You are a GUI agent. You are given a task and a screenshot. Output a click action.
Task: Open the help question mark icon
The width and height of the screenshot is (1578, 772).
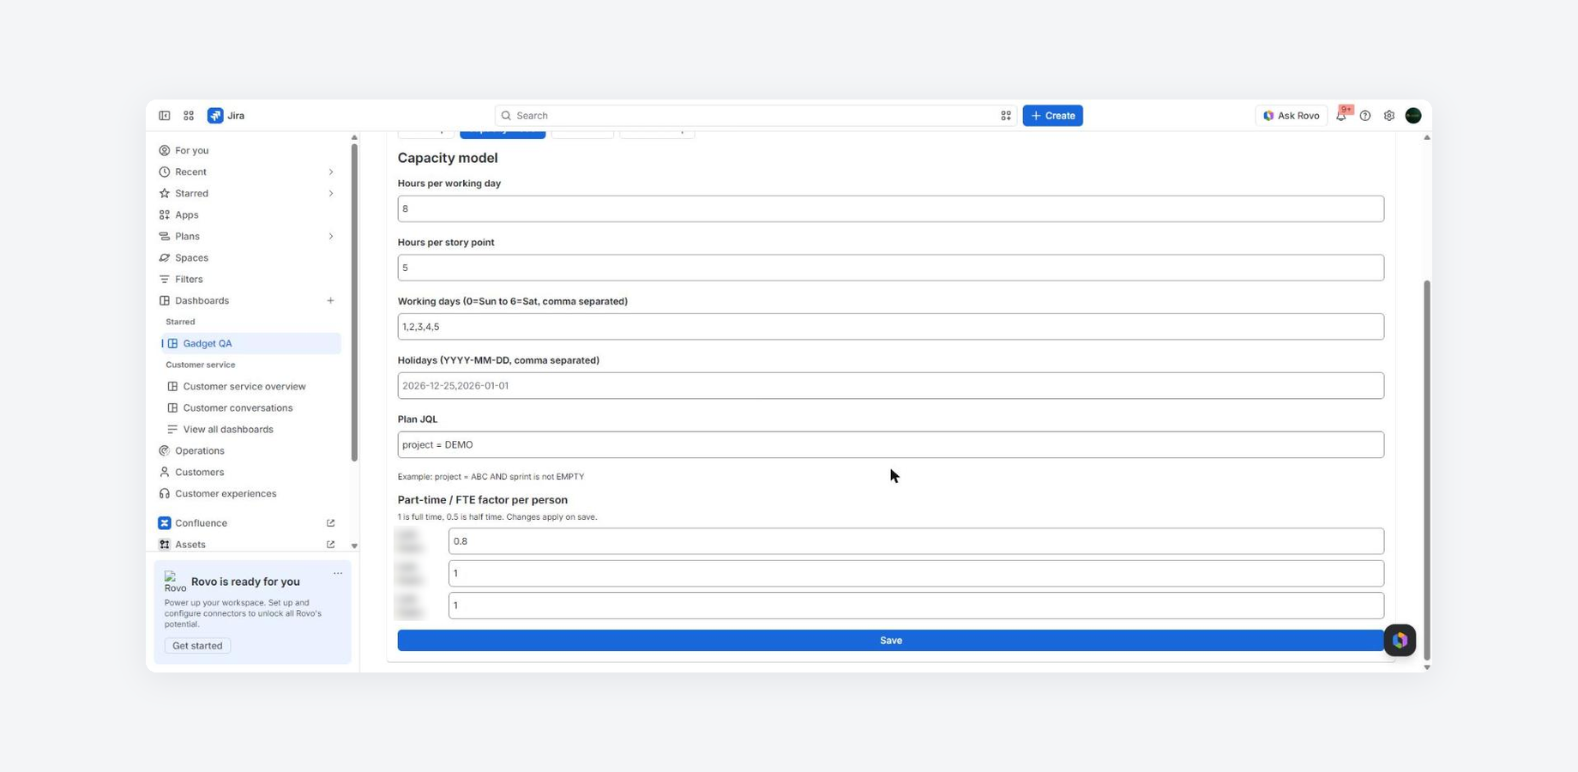pos(1365,116)
